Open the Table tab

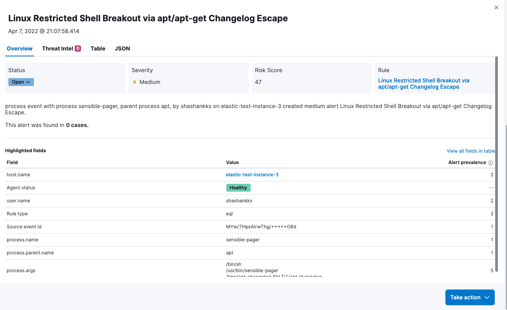pyautogui.click(x=98, y=49)
